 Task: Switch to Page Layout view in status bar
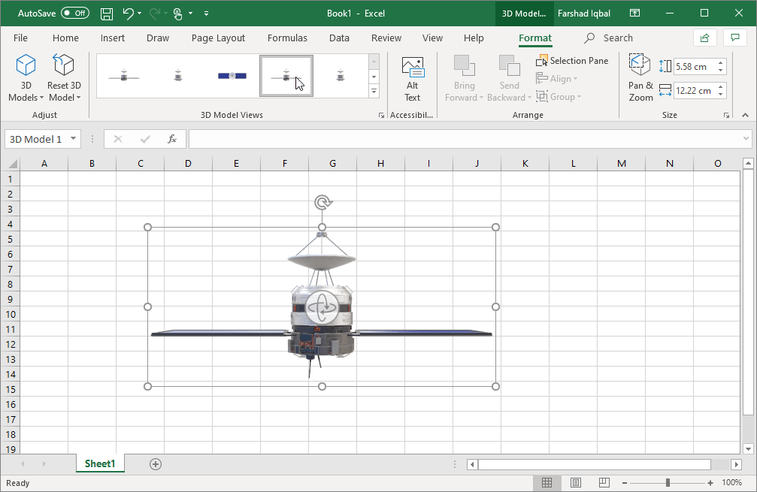click(576, 483)
